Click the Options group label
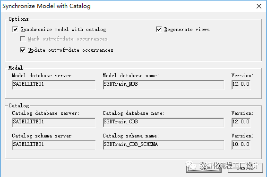The height and width of the screenshot is (177, 267). 19,19
